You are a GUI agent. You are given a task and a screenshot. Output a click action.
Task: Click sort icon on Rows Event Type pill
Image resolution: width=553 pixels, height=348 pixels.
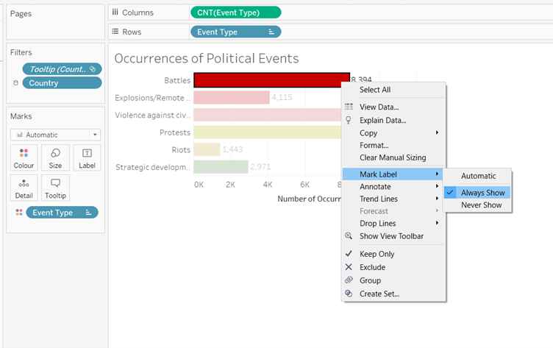coord(271,32)
